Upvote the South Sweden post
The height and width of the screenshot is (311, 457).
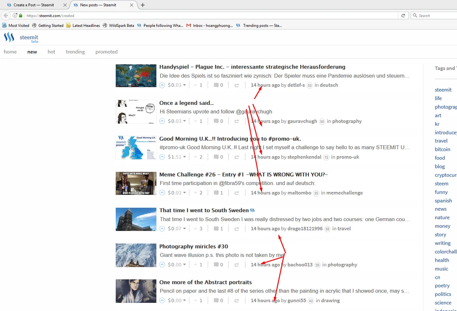162,229
